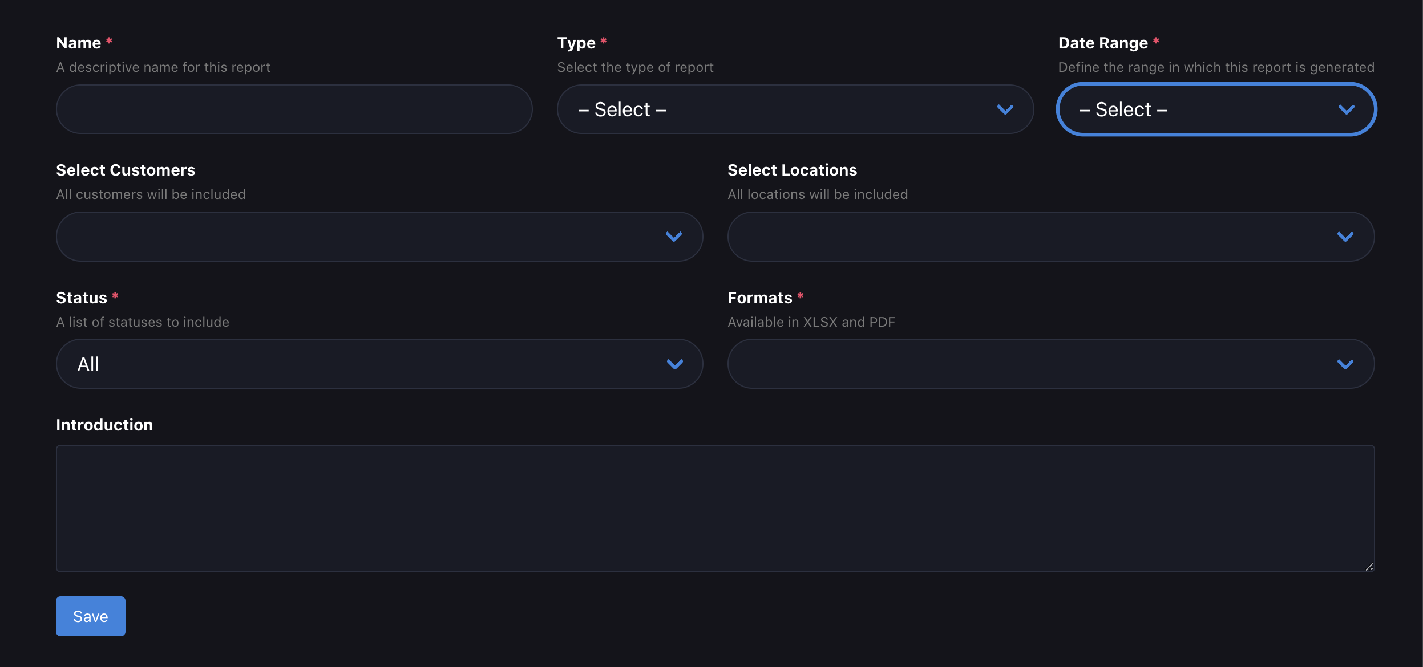
Task: Click the Introduction textarea resize handle
Action: [1369, 567]
